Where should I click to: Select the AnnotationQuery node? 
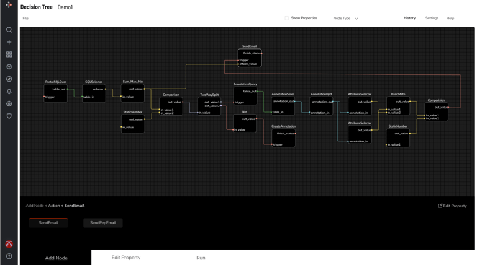point(245,96)
